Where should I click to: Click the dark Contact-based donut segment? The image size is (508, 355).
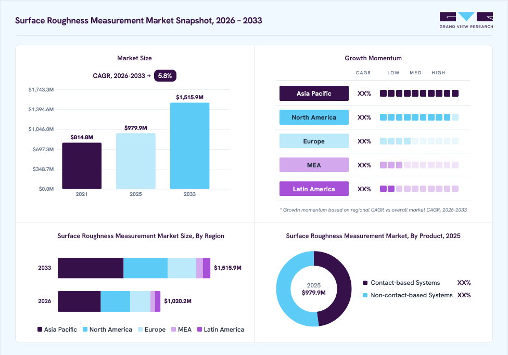coord(344,288)
